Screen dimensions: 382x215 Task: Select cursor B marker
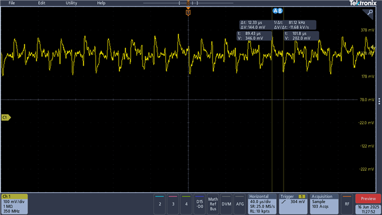pos(280,11)
